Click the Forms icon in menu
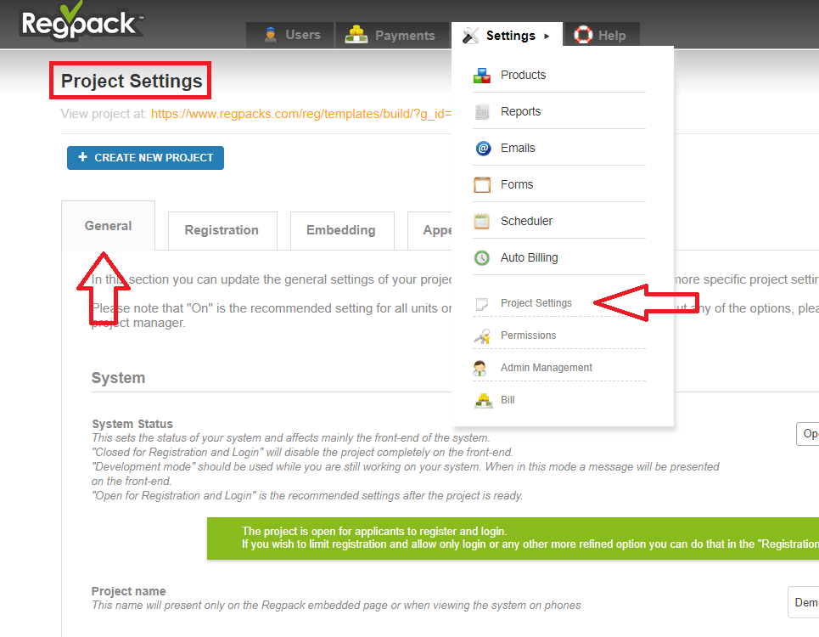Screen dimensions: 819x637 click(x=482, y=185)
